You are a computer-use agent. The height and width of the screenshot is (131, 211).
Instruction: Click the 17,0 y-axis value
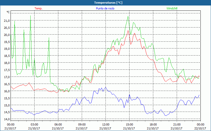click(x=7, y=77)
